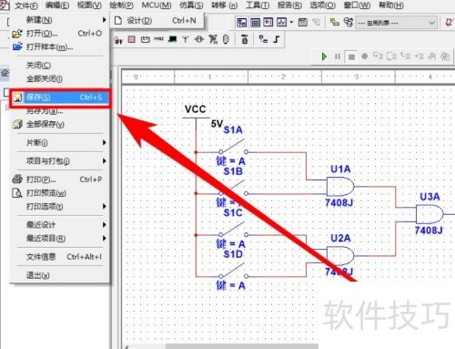Stop the simulation
This screenshot has width=455, height=349.
tap(351, 56)
